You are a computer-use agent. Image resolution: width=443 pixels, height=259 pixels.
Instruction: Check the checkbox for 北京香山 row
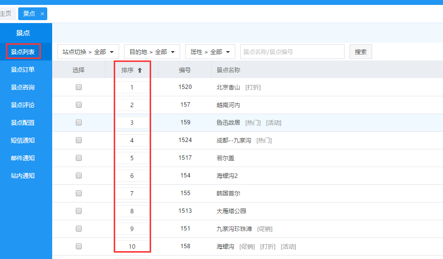(79, 87)
